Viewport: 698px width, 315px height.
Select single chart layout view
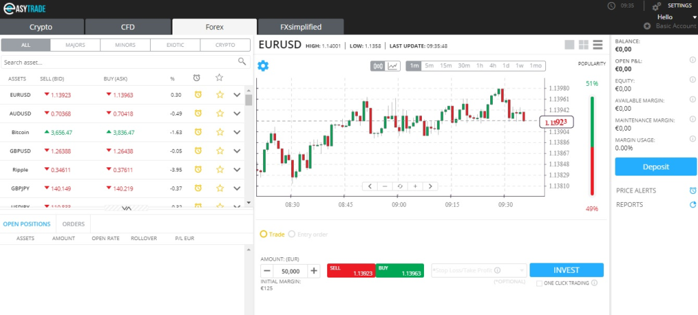coord(569,45)
